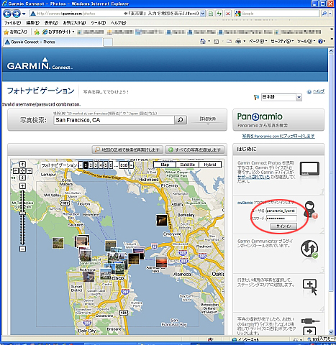Click the green refresh page icon

219,14
